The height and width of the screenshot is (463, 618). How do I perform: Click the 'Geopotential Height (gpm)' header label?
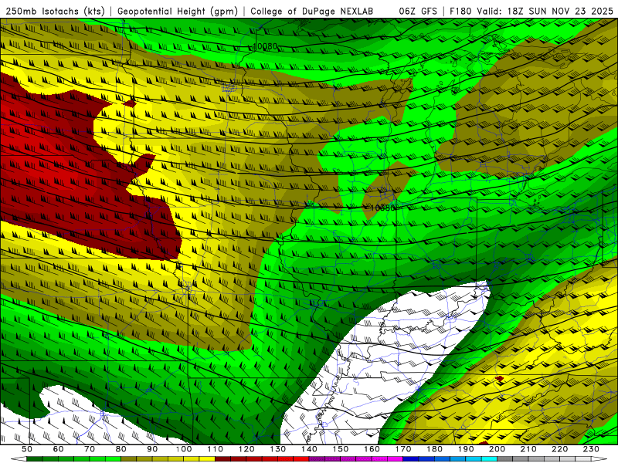pos(178,11)
